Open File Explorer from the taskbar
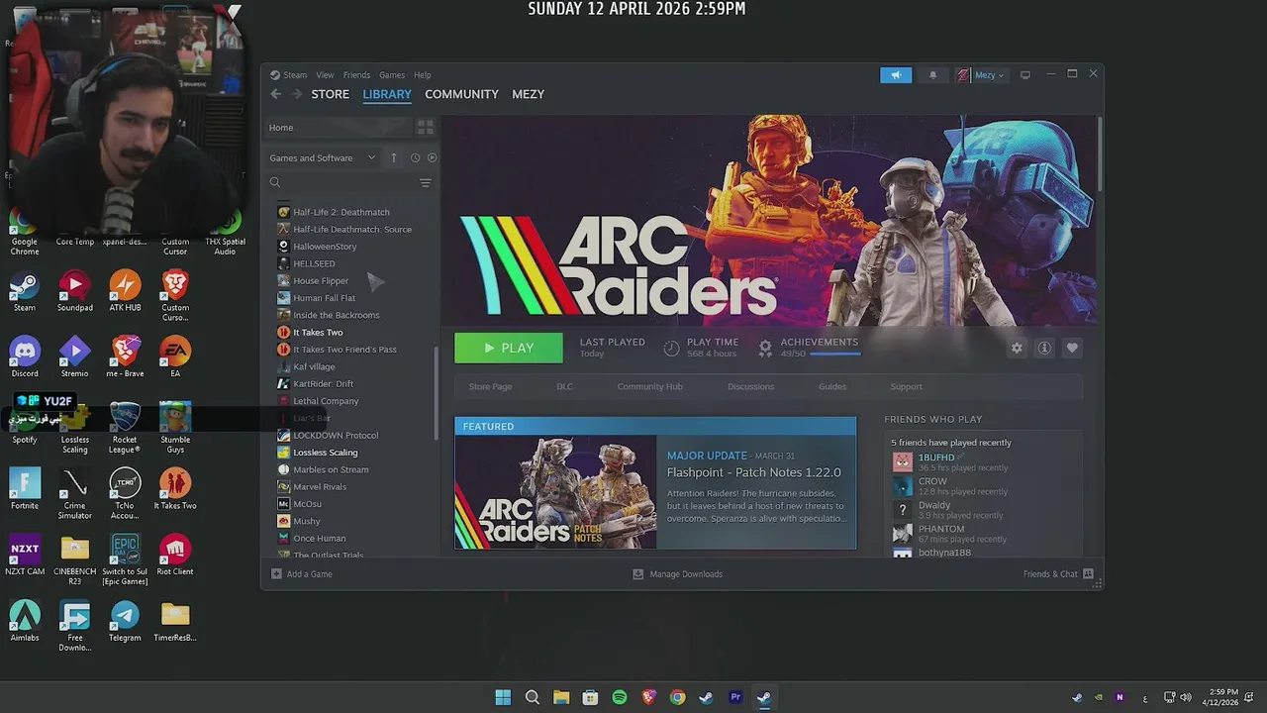Image resolution: width=1267 pixels, height=713 pixels. [561, 697]
